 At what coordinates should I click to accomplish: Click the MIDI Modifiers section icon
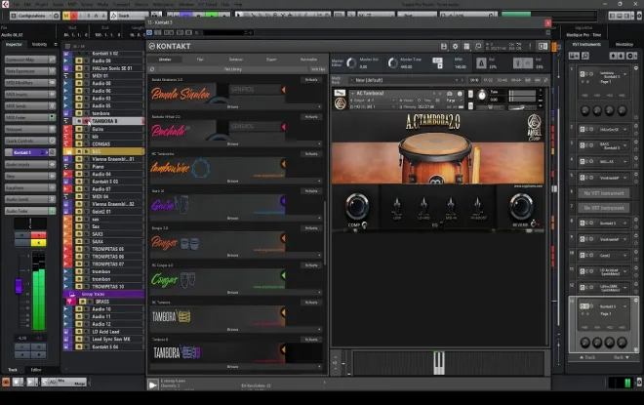(52, 83)
